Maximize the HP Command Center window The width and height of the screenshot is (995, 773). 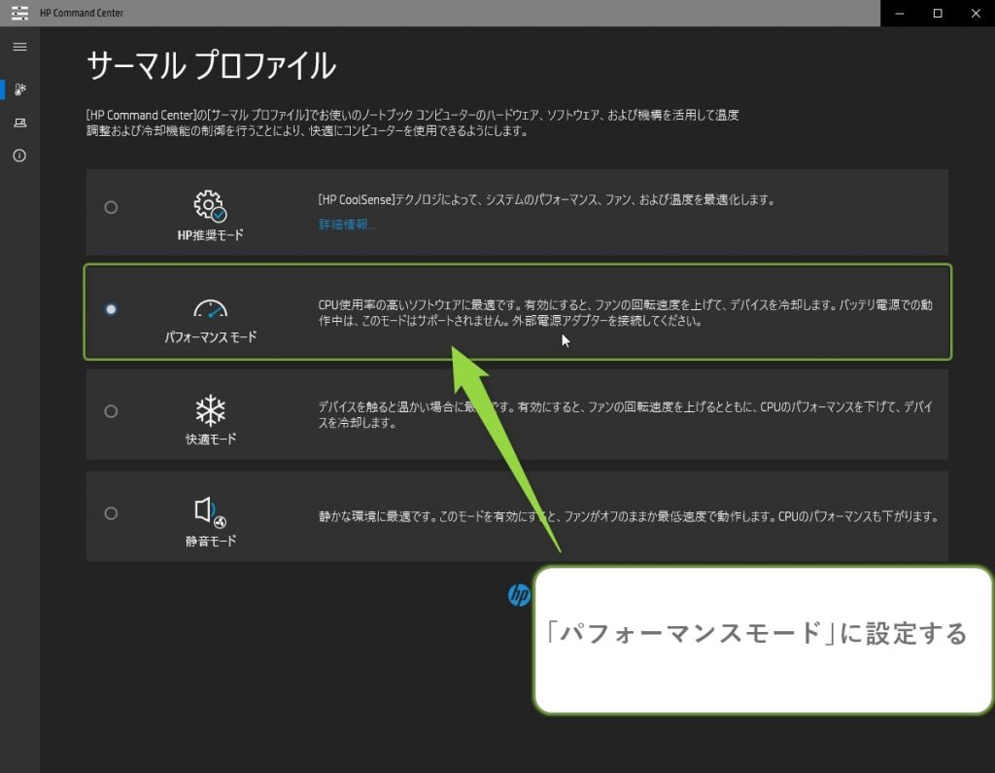(938, 13)
